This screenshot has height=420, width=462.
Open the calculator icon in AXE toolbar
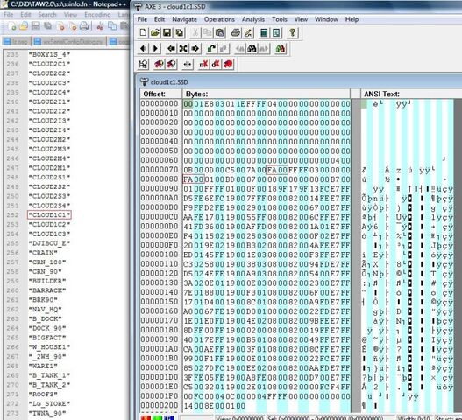click(264, 32)
